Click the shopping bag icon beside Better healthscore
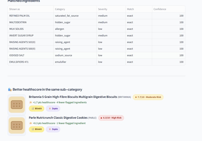 tap(10, 89)
